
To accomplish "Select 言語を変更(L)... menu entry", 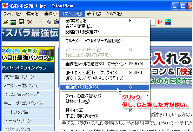I will [x=105, y=26].
